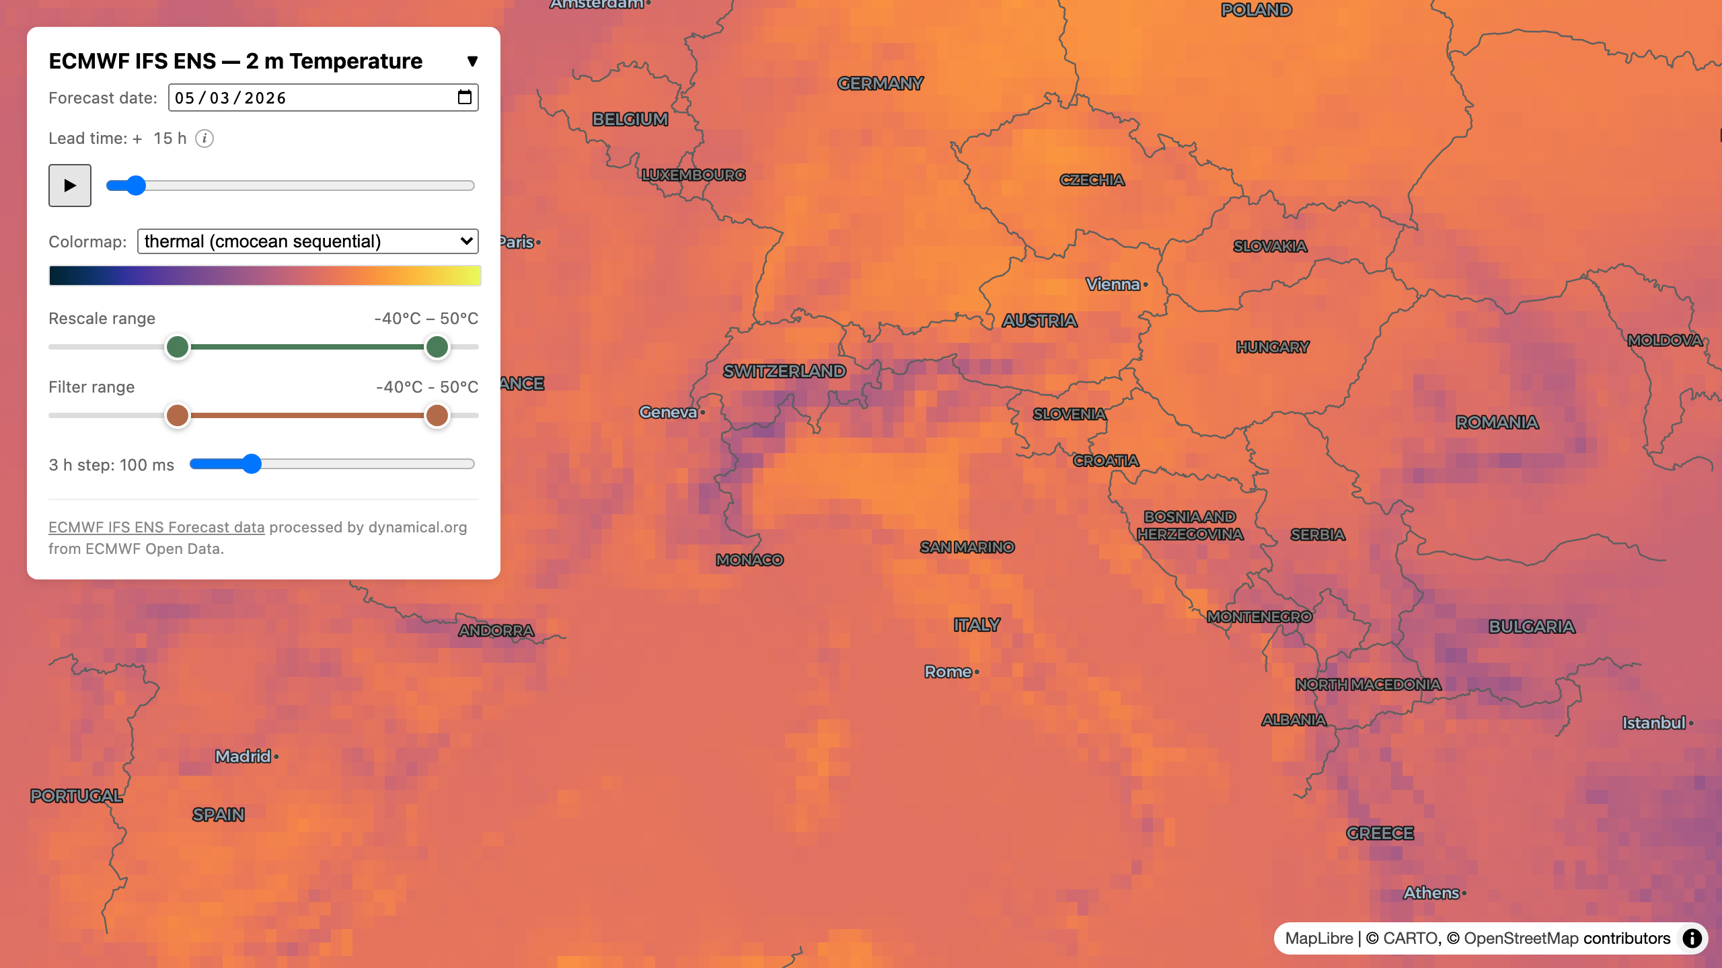The width and height of the screenshot is (1722, 968).
Task: Click the GREECE map label
Action: point(1380,833)
